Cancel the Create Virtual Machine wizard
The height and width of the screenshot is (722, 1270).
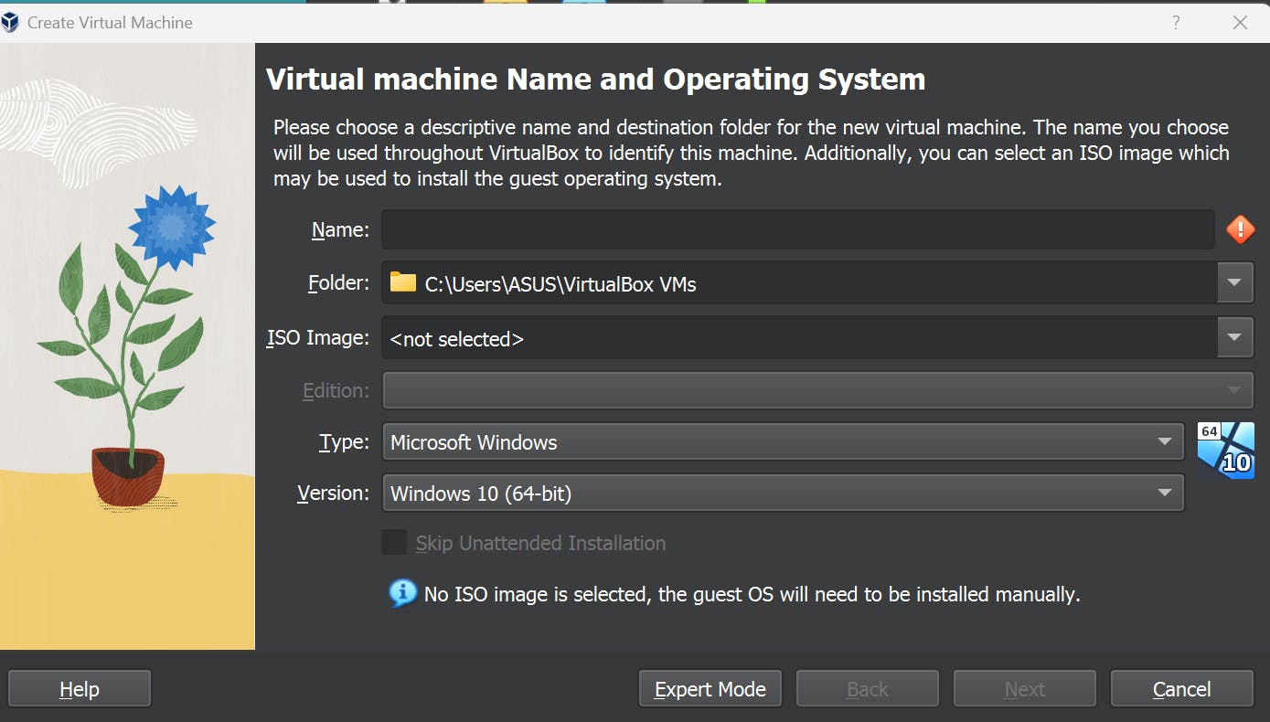[1182, 689]
